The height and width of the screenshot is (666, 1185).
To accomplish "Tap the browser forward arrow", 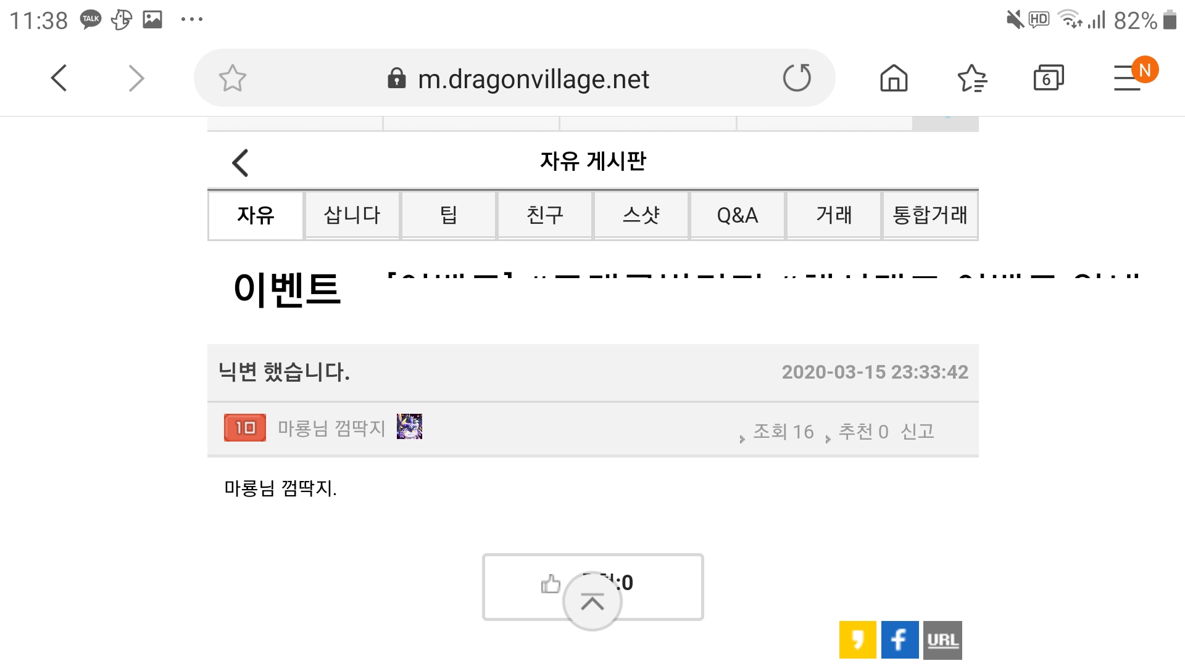I will coord(136,78).
